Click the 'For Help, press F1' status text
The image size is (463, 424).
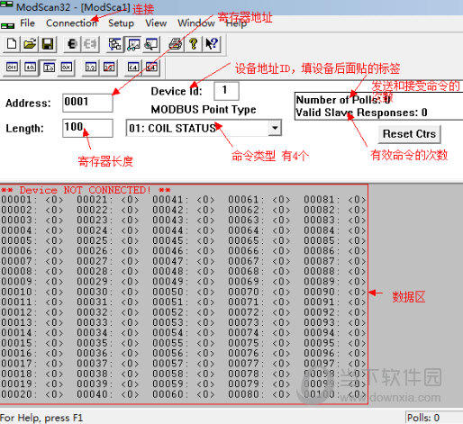point(41,418)
